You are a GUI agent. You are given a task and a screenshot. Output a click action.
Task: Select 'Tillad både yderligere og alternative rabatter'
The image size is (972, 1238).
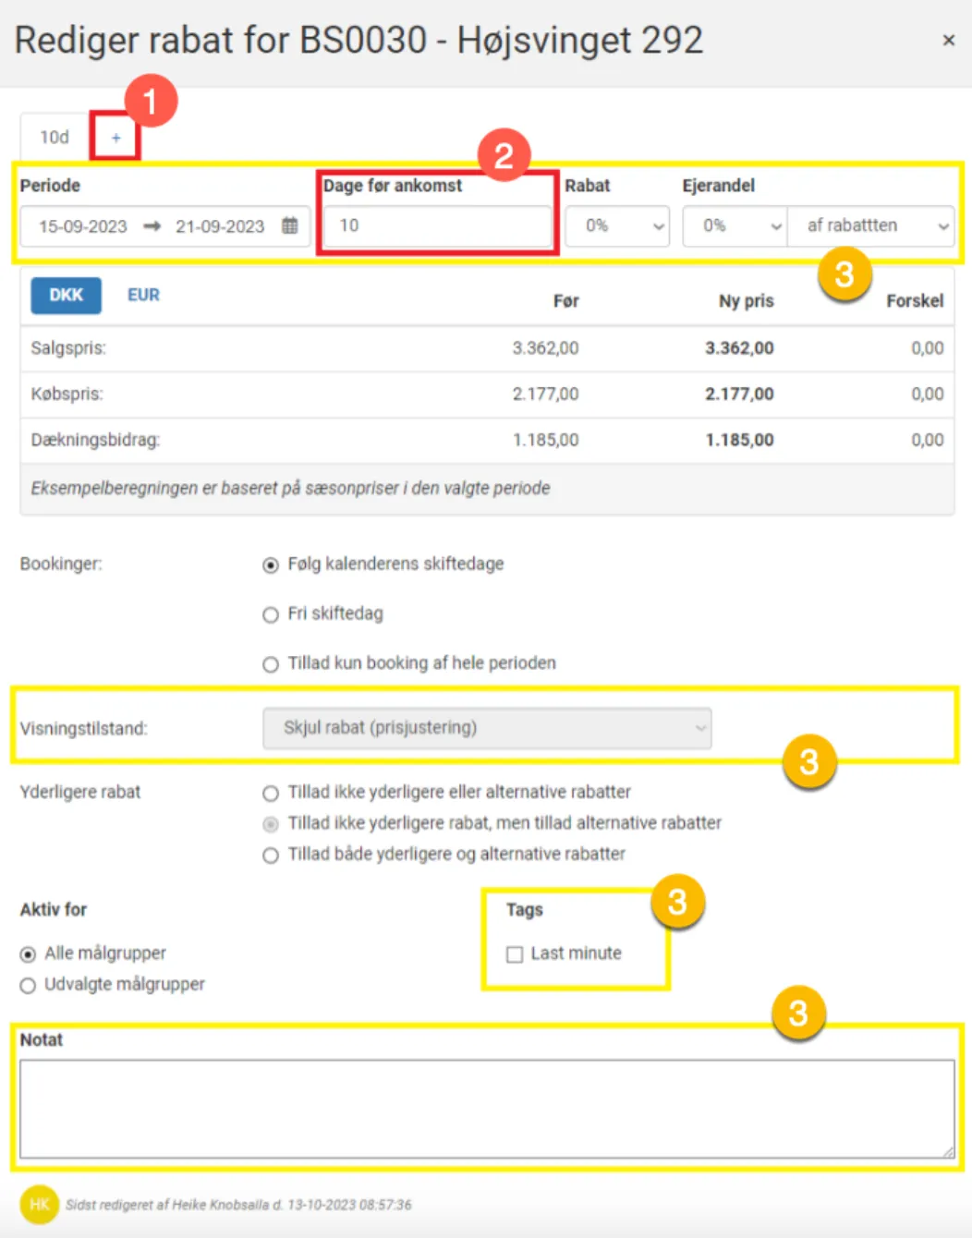pos(271,856)
